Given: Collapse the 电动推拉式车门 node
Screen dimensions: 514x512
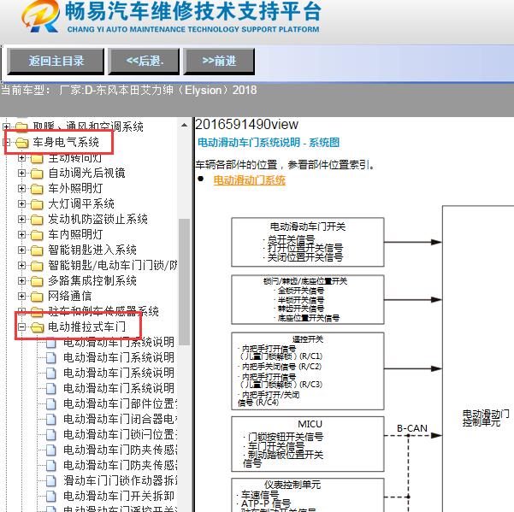Looking at the screenshot, I should coord(21,327).
